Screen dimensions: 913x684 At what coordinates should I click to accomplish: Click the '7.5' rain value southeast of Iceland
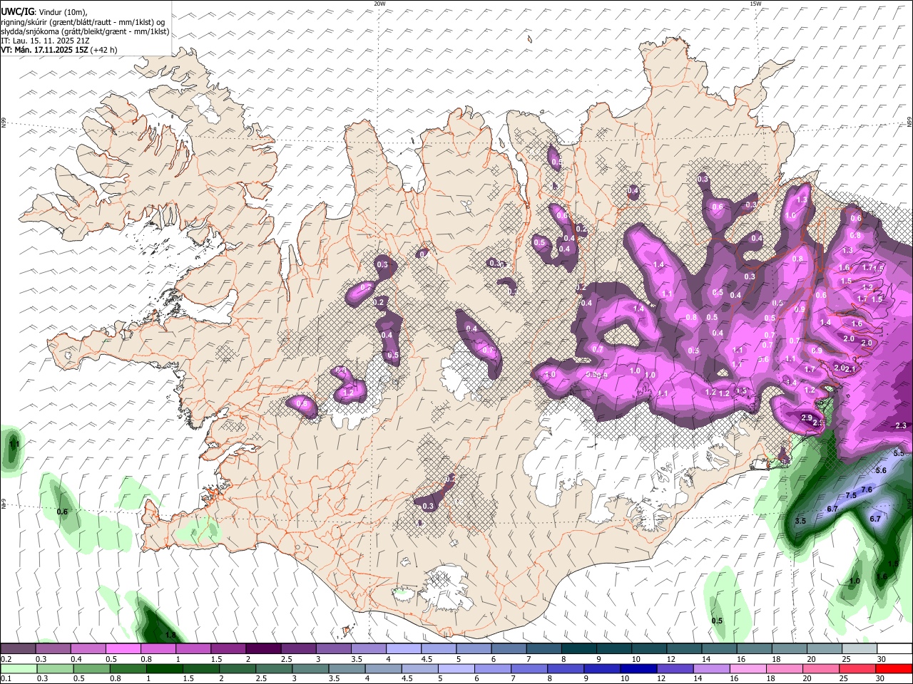(x=850, y=495)
